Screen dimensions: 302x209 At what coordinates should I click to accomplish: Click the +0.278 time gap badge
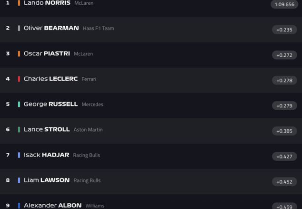click(284, 80)
